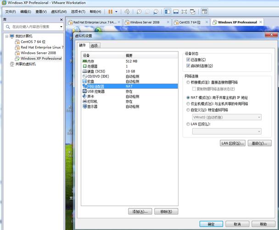Click the LAN 区段(S)... button
Viewport: 279px width, 230px height.
(233, 143)
